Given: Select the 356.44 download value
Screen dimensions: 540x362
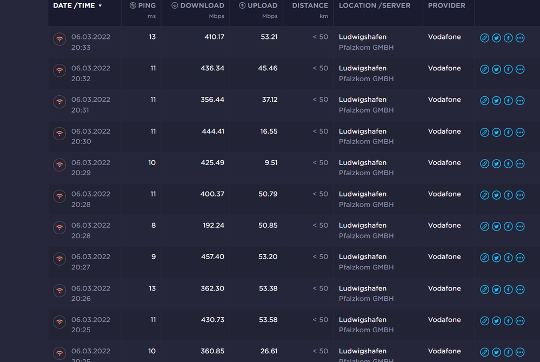Looking at the screenshot, I should [212, 100].
